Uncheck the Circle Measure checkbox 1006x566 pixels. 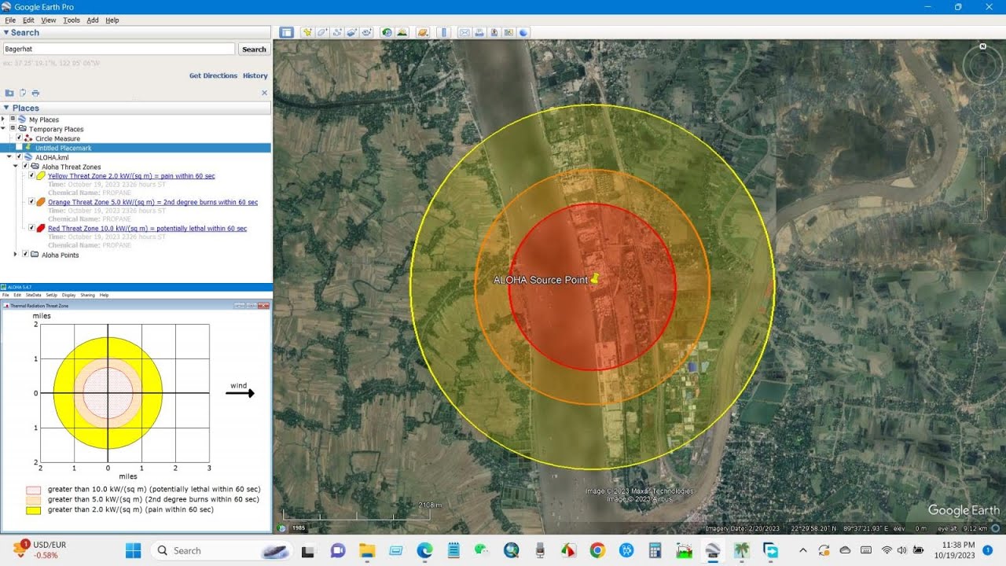coord(19,138)
